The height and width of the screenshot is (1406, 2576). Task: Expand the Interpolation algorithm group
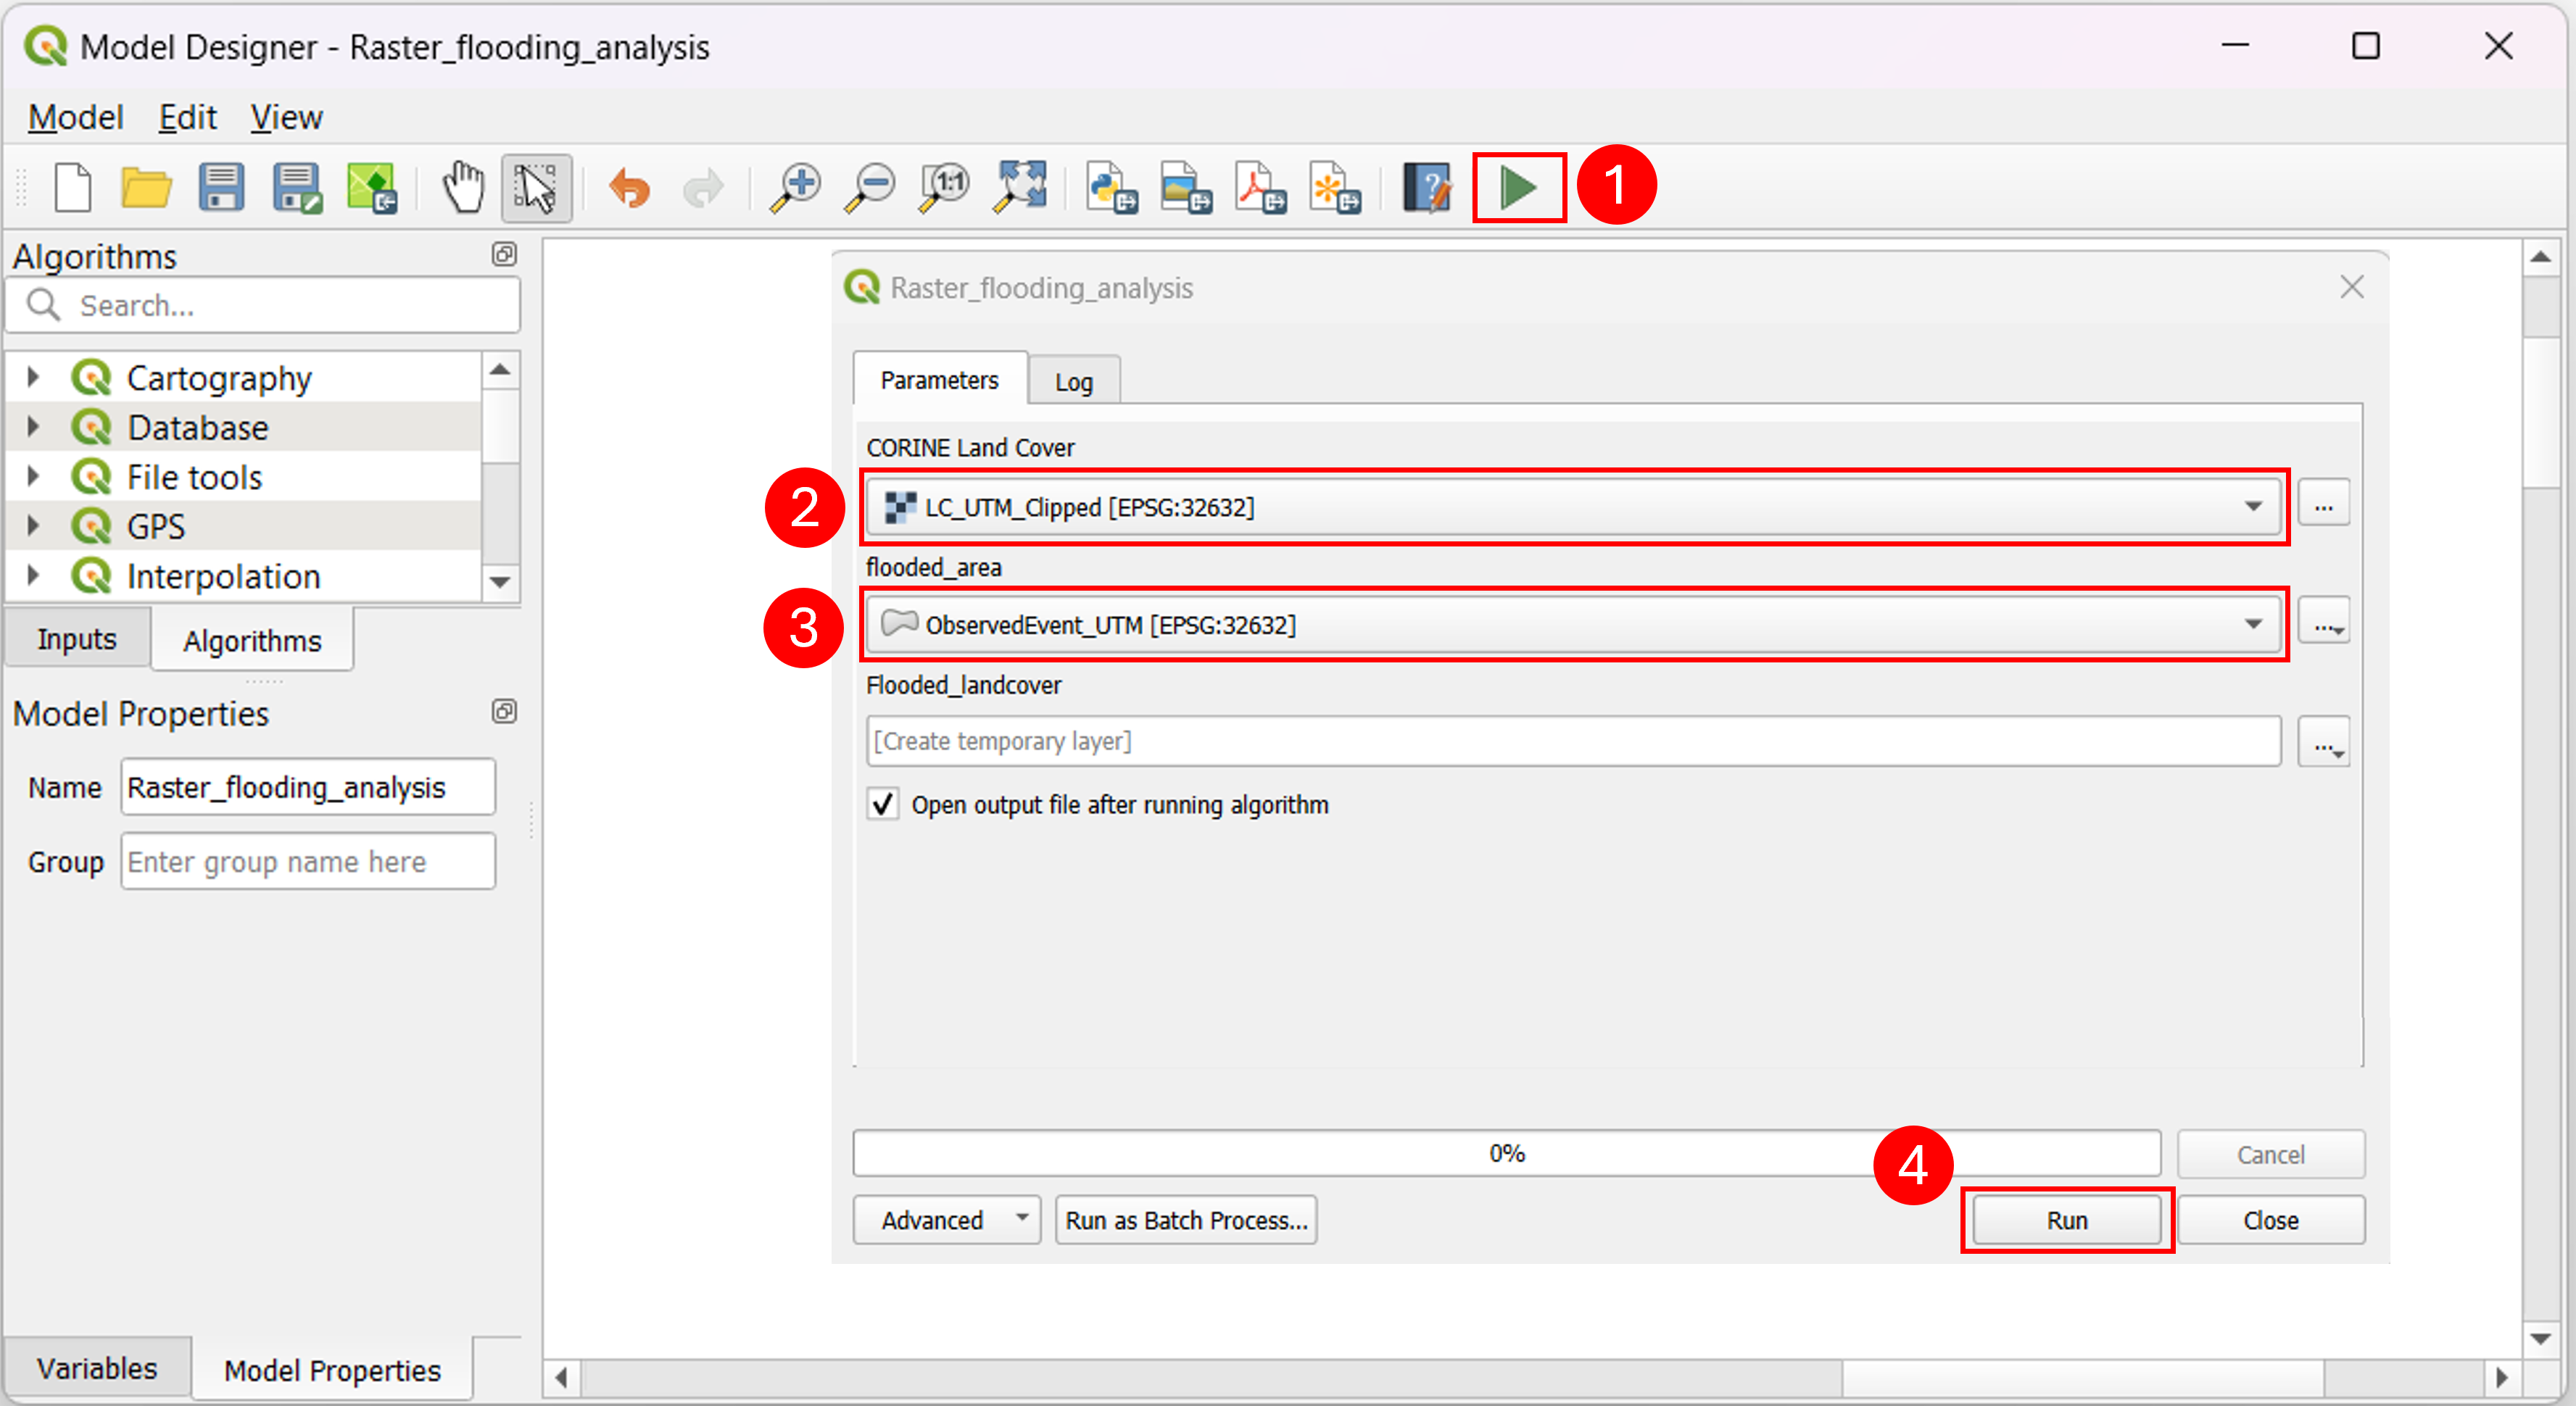[33, 575]
